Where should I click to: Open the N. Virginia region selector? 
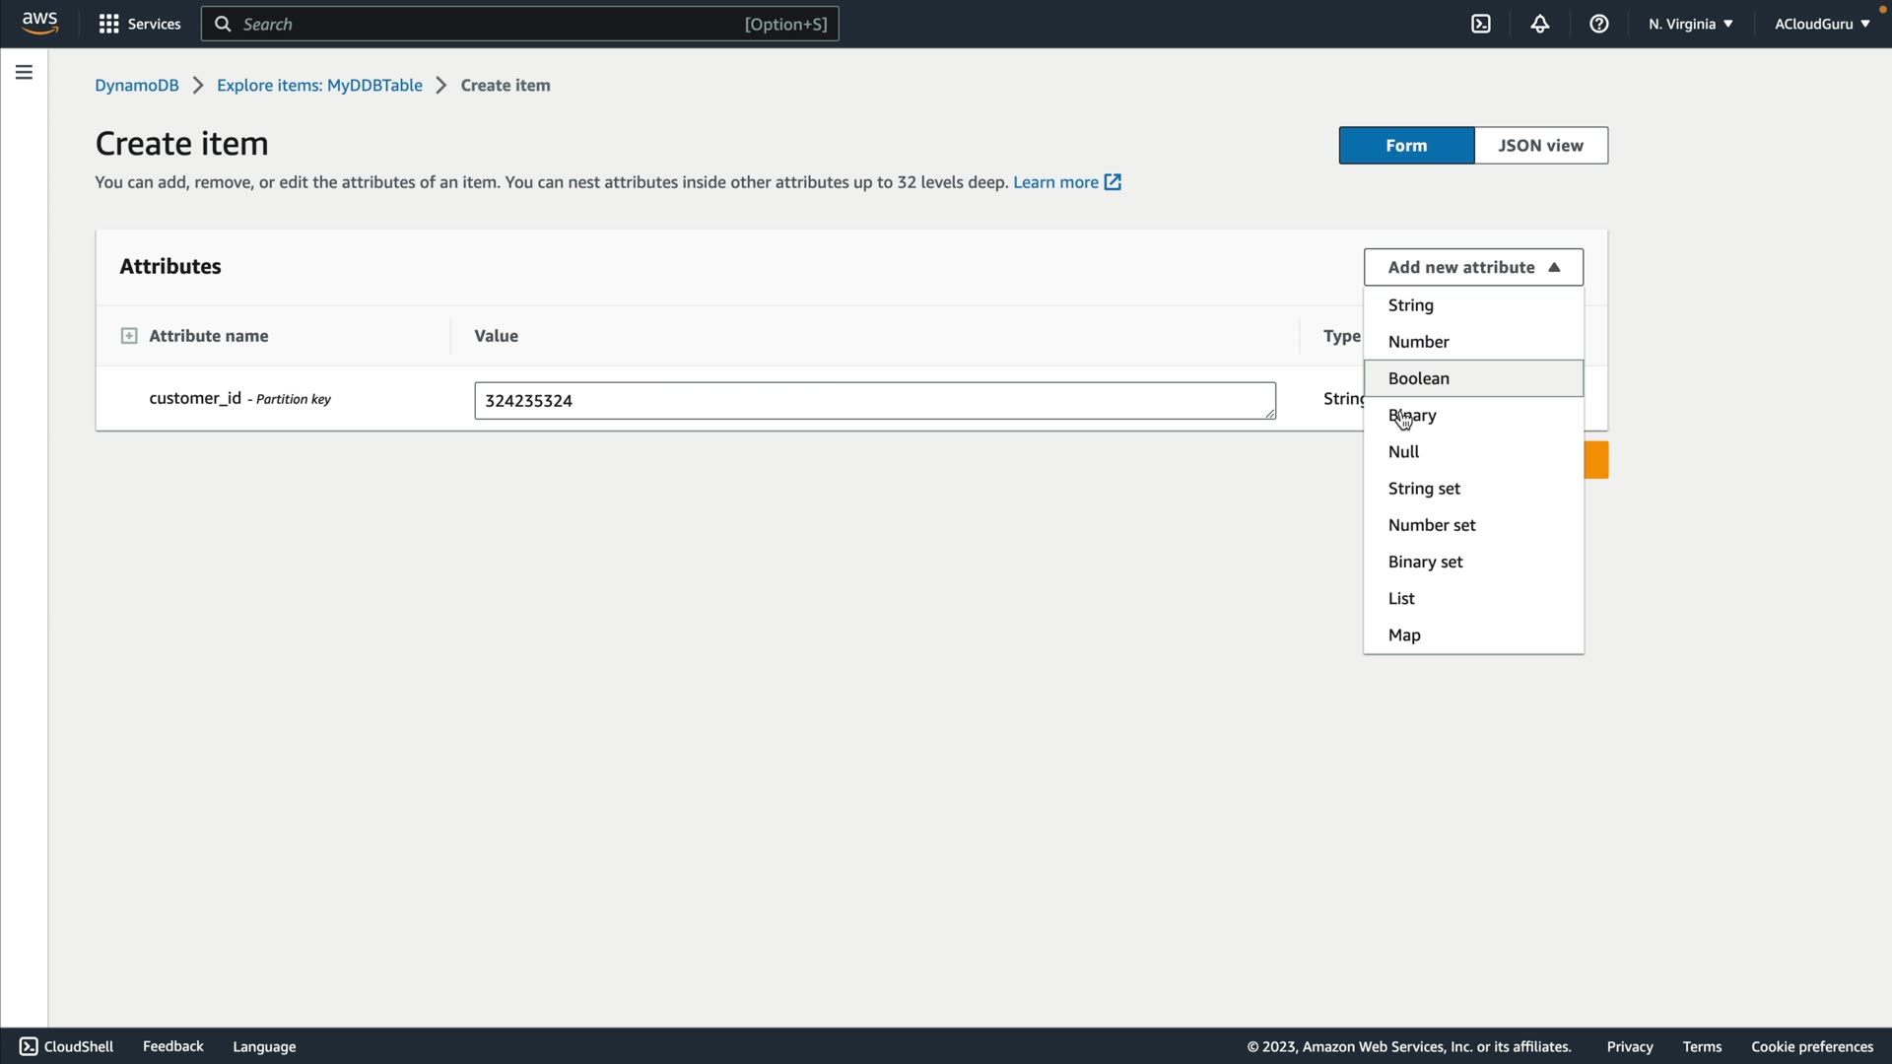click(x=1690, y=24)
